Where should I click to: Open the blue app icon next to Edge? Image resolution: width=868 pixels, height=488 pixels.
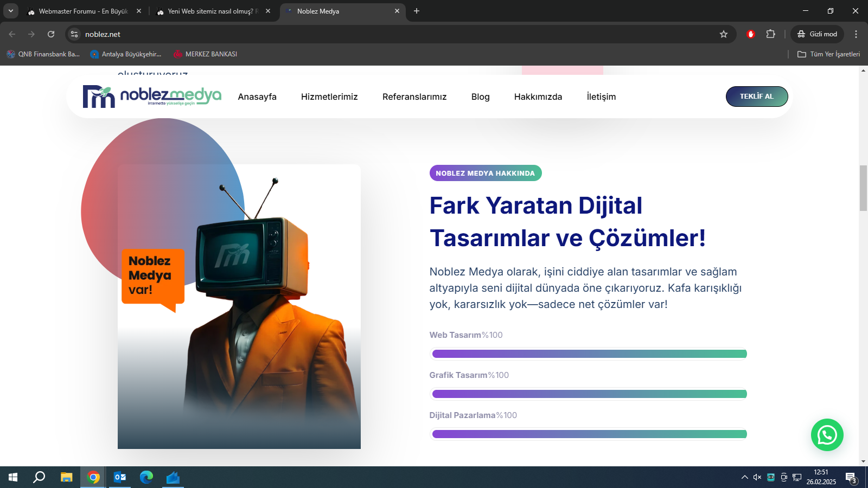pyautogui.click(x=173, y=477)
